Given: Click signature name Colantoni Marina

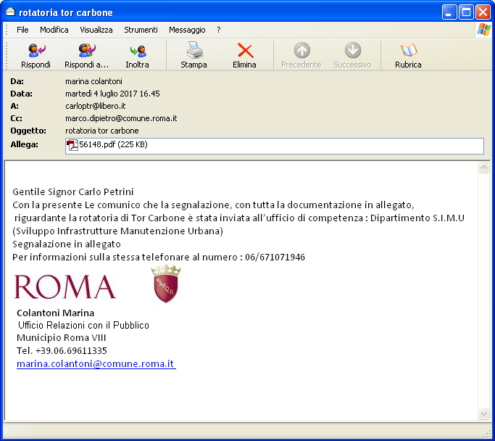Looking at the screenshot, I should [55, 313].
